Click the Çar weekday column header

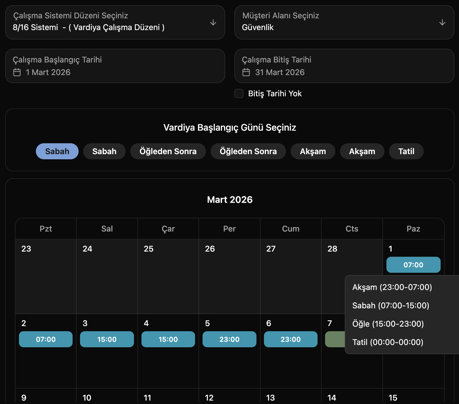coord(168,229)
